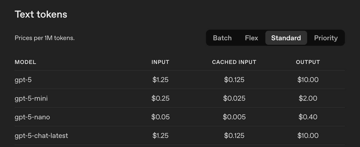Select the gpt-5-mini model name

coord(31,98)
